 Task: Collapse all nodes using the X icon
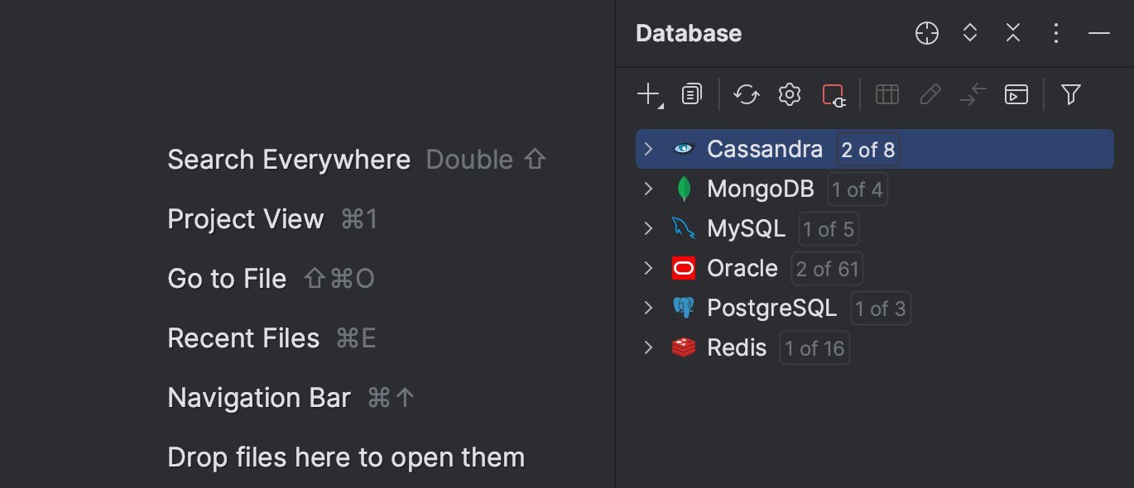[1012, 33]
